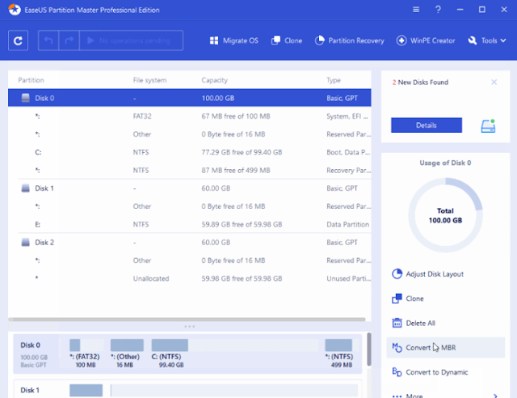Click the three-dot panel splitter handle
Viewport: 517px width, 398px height.
[190, 326]
